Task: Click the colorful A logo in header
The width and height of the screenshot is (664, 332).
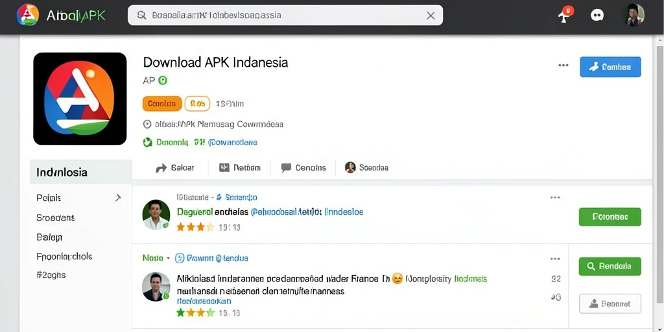Action: click(x=27, y=16)
